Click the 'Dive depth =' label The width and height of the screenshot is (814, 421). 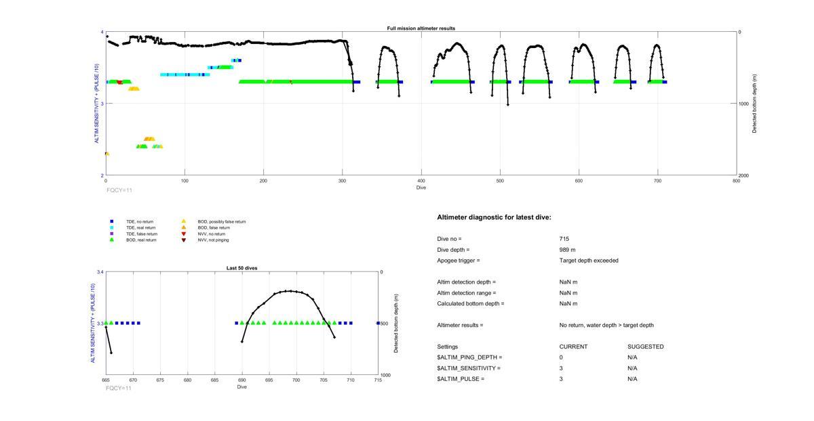[453, 250]
